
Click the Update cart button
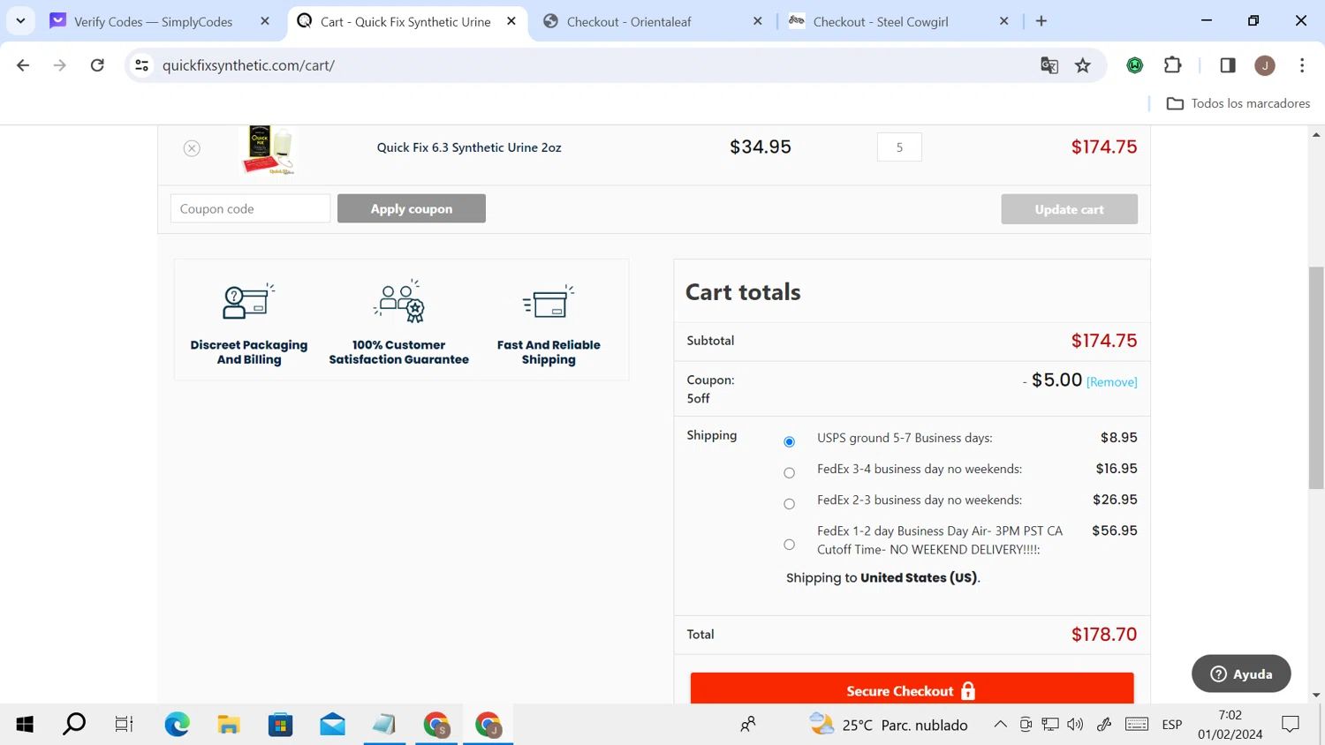(x=1069, y=209)
